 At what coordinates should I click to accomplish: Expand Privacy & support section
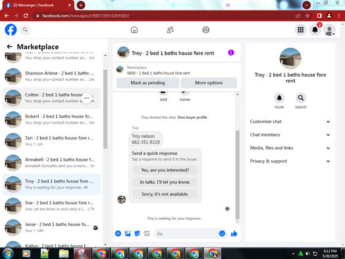290,161
